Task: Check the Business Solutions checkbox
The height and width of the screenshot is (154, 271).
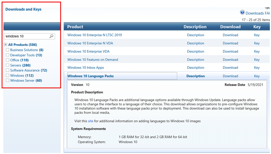Action: (7, 50)
